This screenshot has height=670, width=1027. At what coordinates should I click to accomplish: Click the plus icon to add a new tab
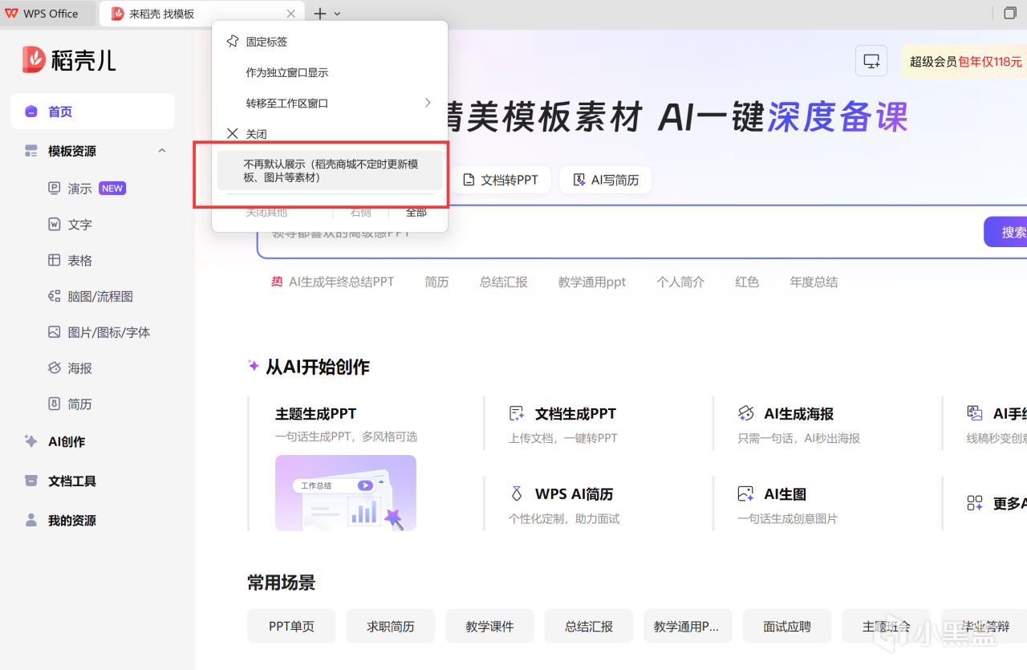click(x=319, y=14)
